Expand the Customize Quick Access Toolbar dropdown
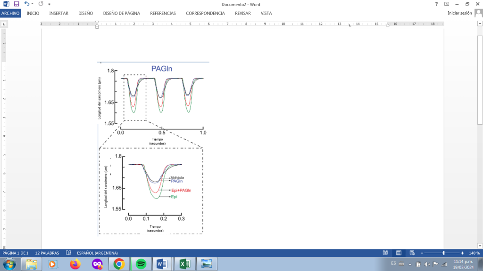This screenshot has height=271, width=483. coord(49,4)
